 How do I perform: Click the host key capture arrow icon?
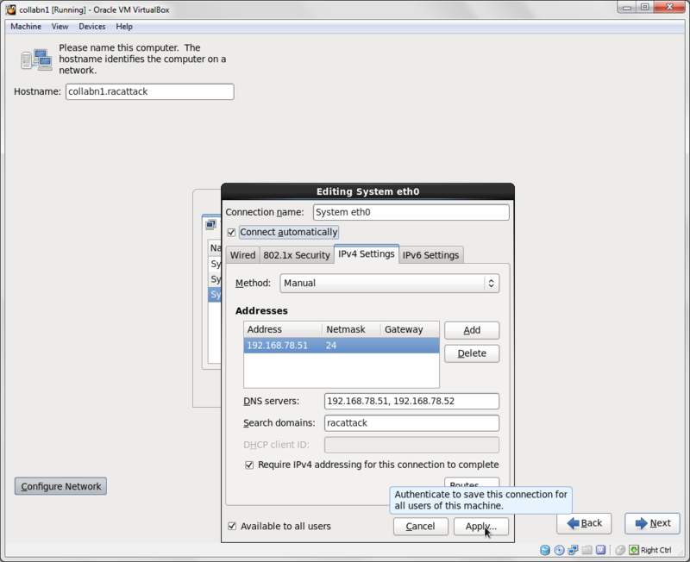coord(634,550)
